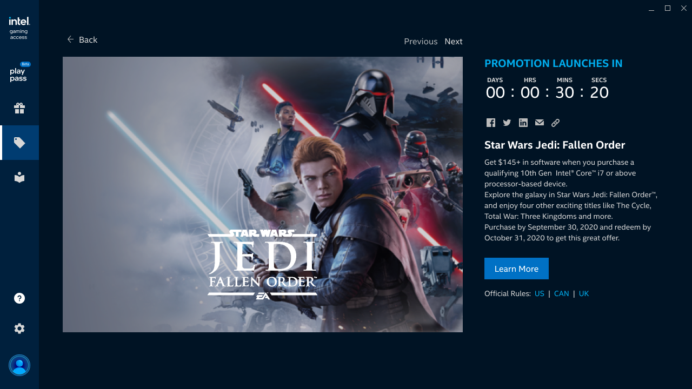Open the help question mark icon
This screenshot has width=692, height=389.
coord(19,298)
